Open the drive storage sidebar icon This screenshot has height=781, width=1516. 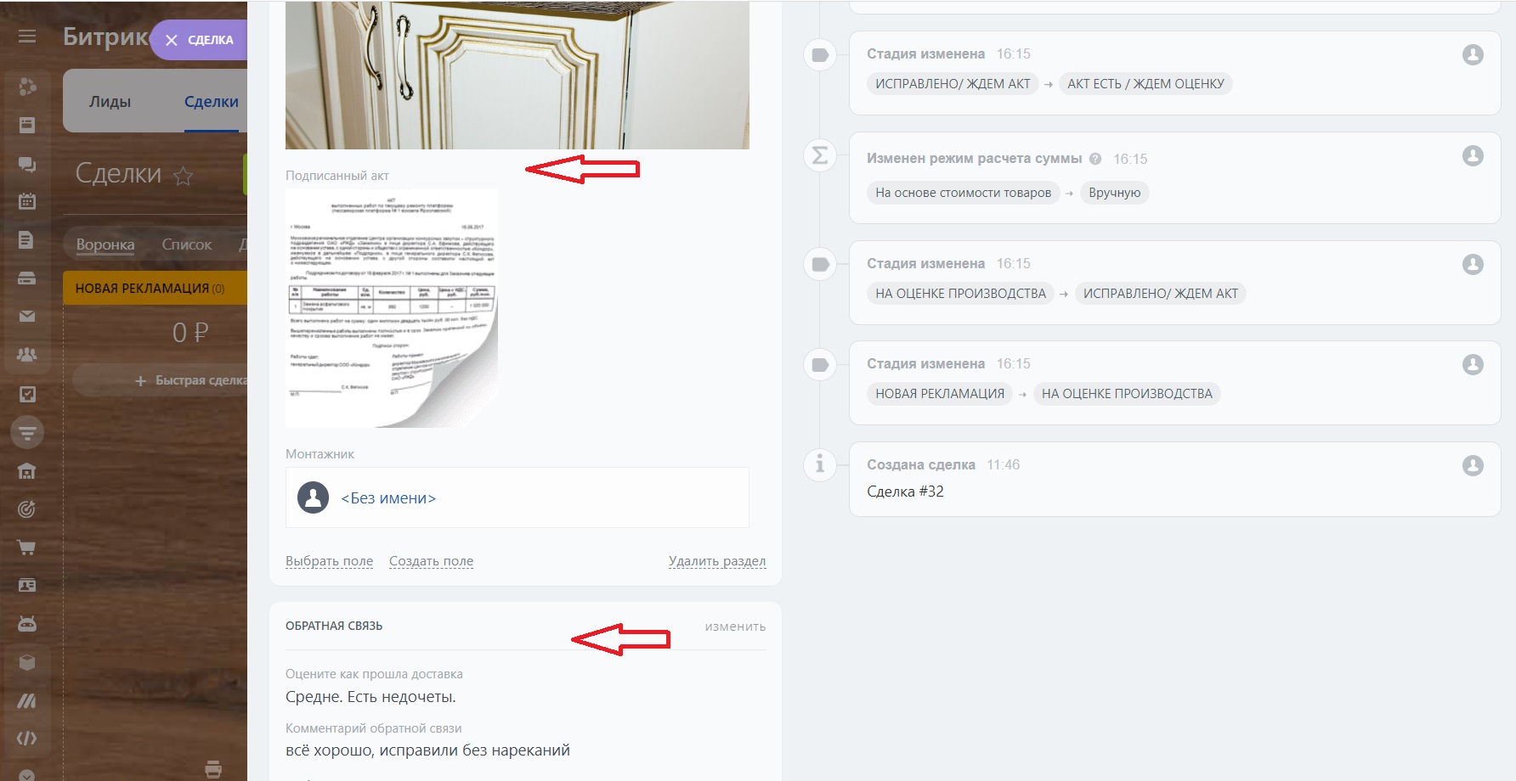click(x=27, y=278)
